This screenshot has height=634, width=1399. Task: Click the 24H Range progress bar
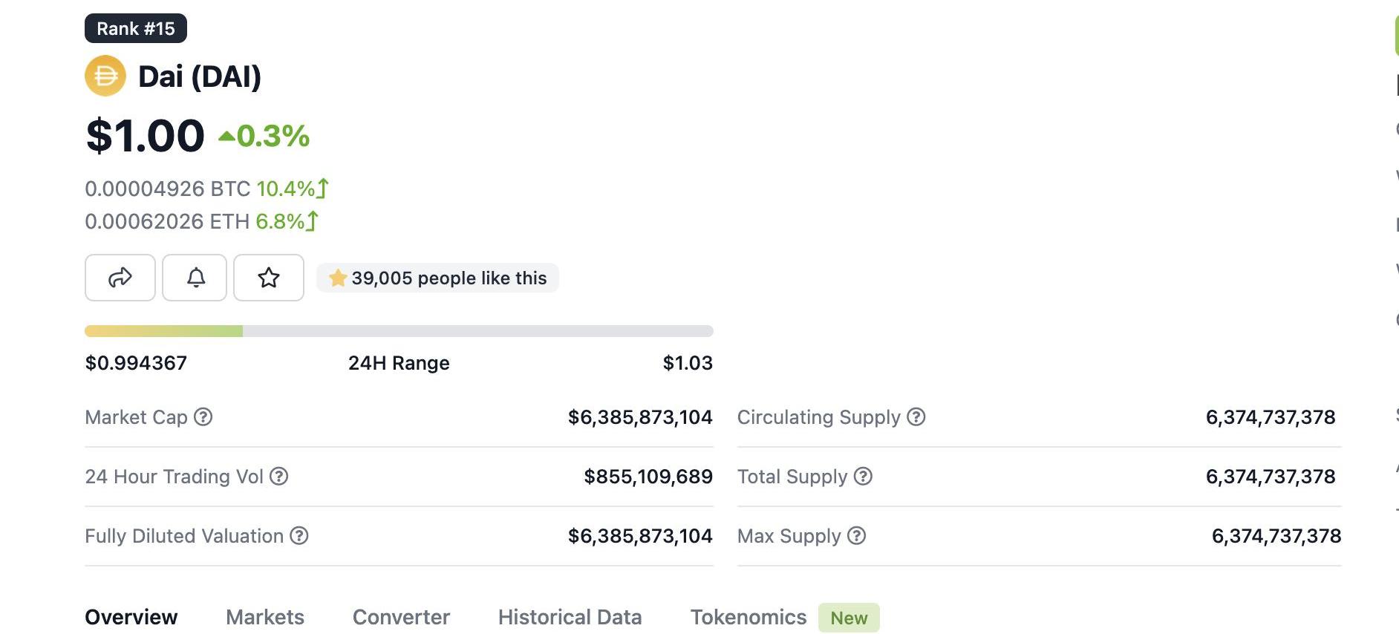pos(399,331)
